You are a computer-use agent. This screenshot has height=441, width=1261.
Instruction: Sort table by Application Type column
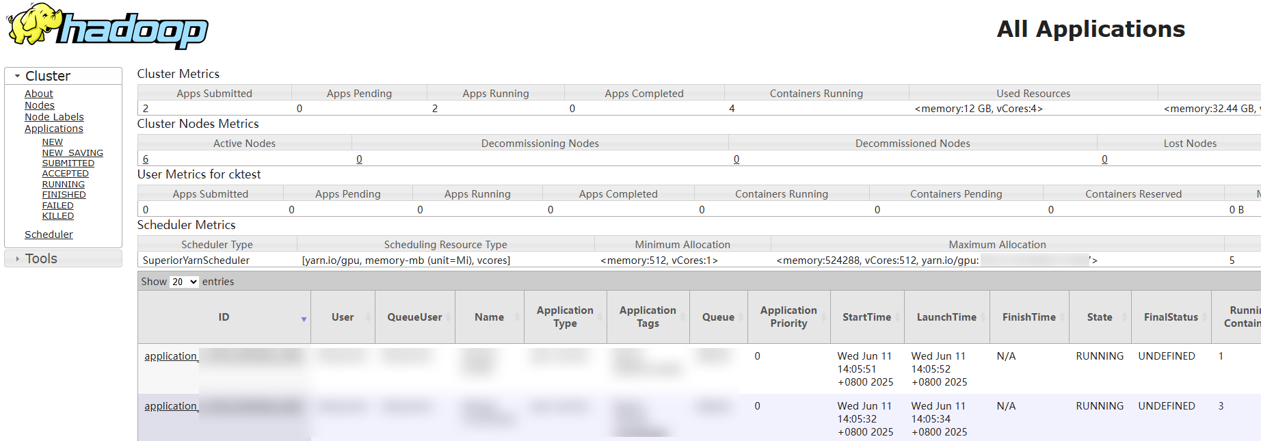565,317
